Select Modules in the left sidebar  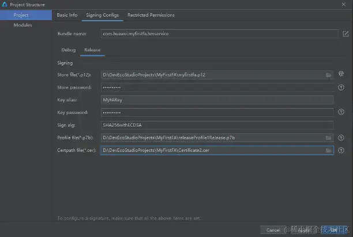(x=23, y=25)
